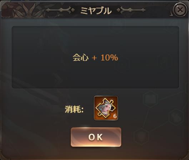This screenshot has height=160, width=189.
Task: Select the puzzle shard item icon
Action: pos(106,108)
